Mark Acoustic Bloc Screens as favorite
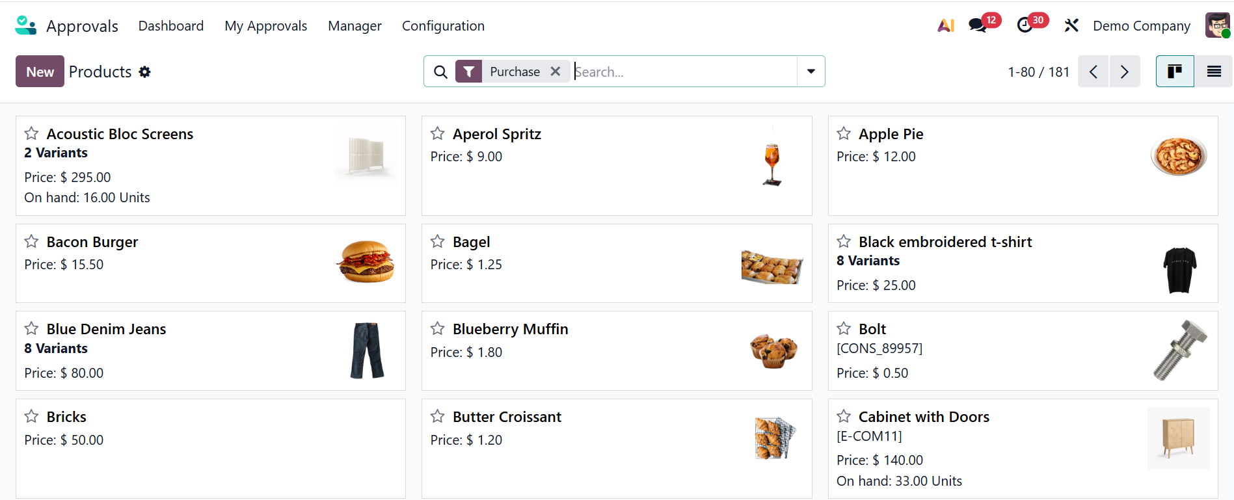Viewport: 1234px width, 500px height. [x=31, y=134]
